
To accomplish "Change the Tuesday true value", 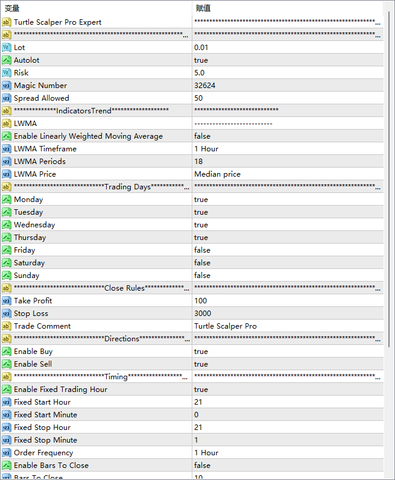I will (288, 212).
